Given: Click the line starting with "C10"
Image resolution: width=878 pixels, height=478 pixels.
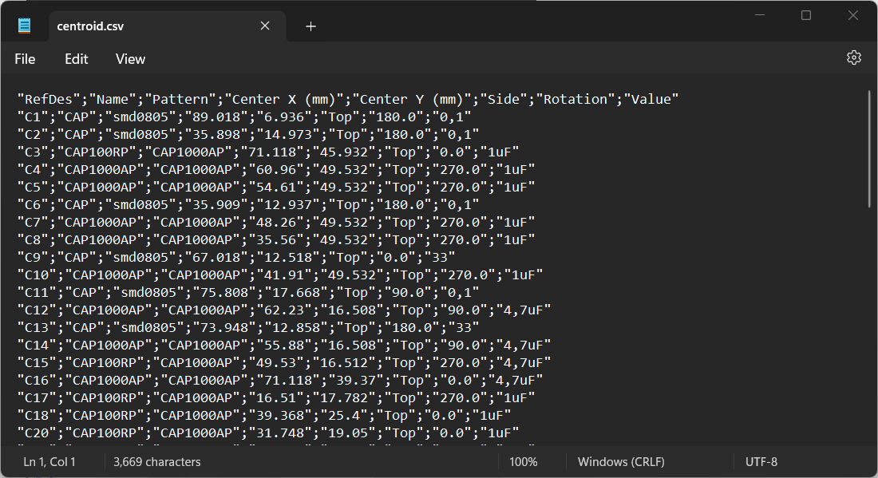Looking at the screenshot, I should coord(280,275).
